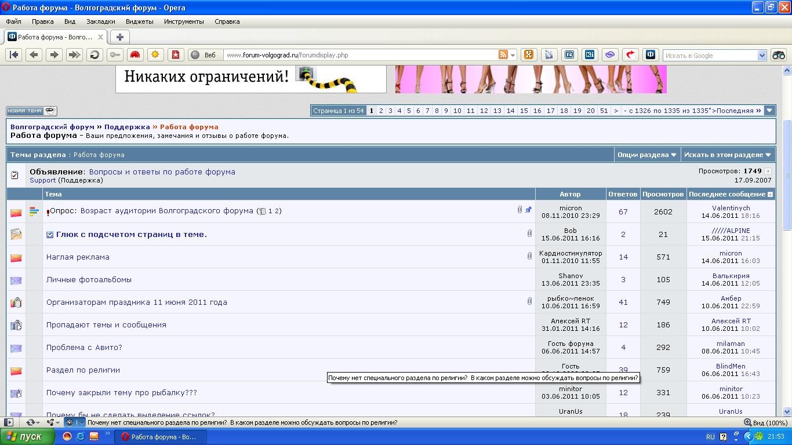Expand Искать в этом разделе dropdown
The height and width of the screenshot is (445, 792).
coord(727,155)
